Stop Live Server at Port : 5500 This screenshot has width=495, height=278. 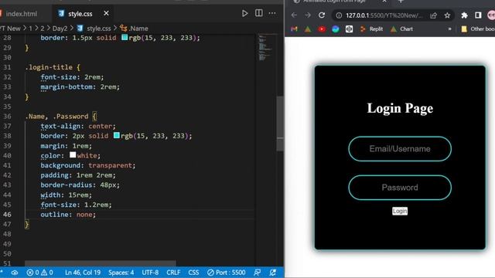tap(226, 273)
